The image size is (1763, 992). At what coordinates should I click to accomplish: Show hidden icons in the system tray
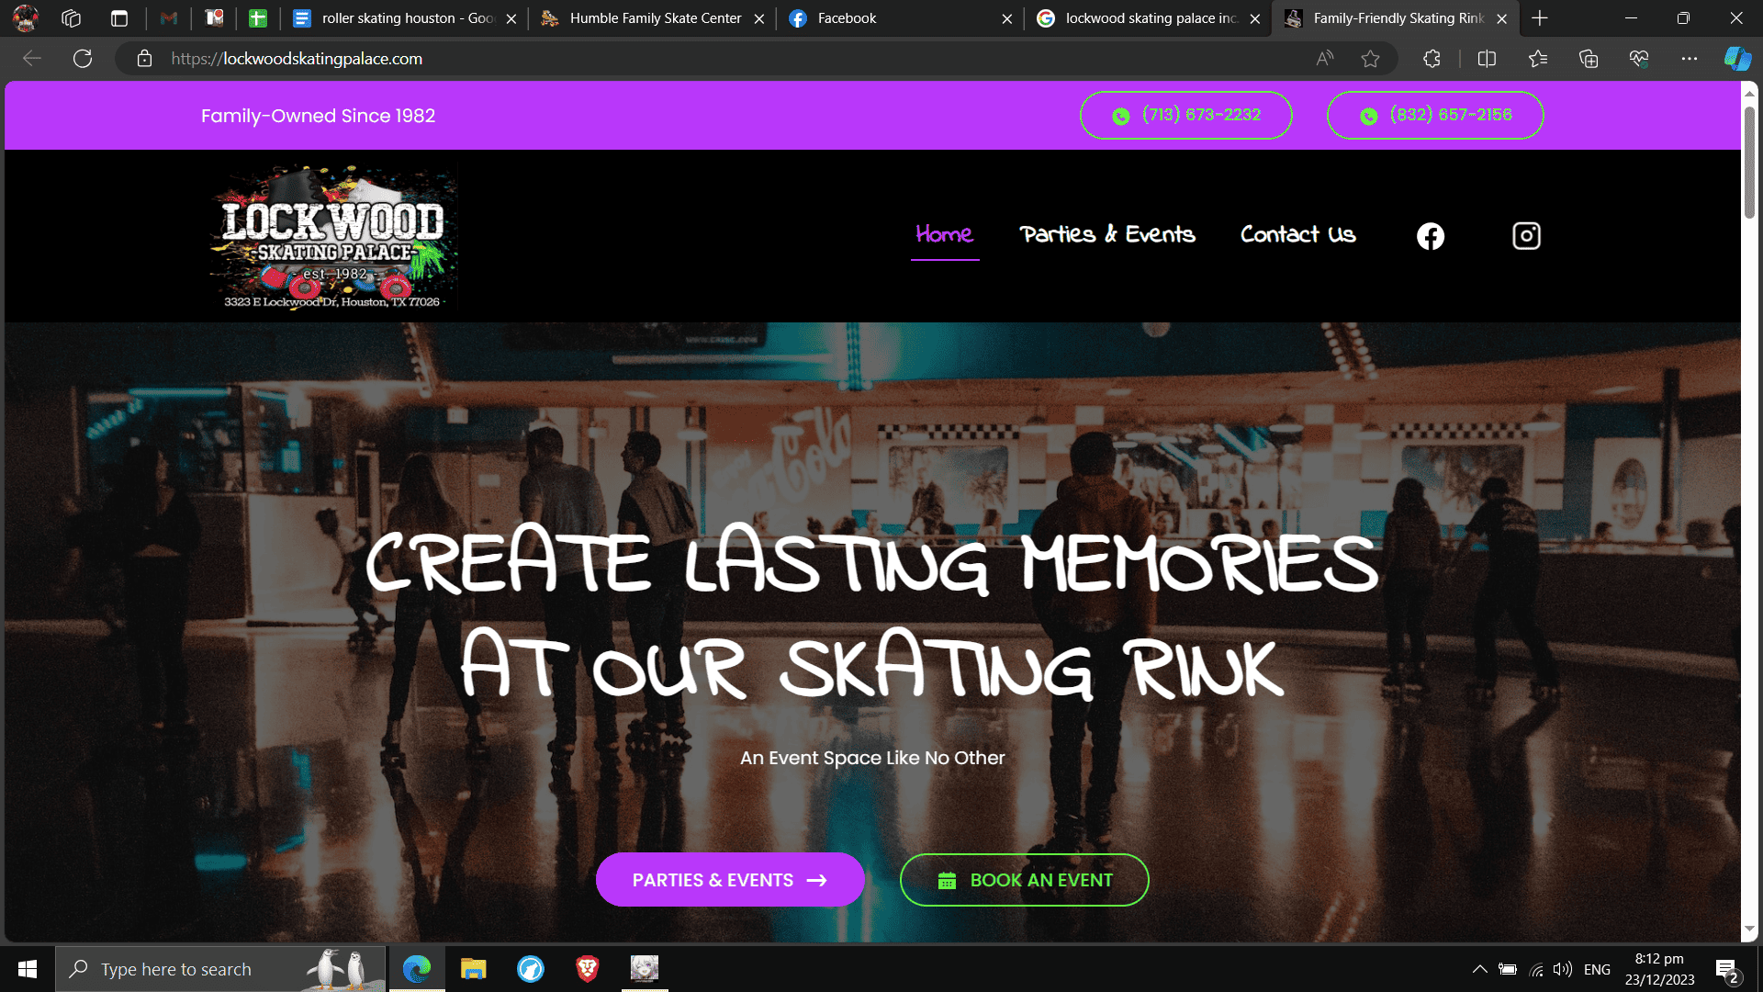pos(1480,968)
